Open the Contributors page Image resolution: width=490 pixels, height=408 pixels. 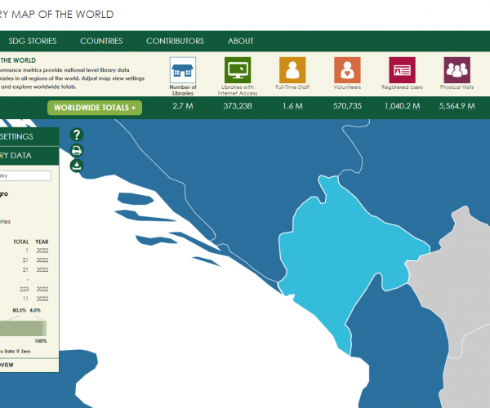pos(175,41)
